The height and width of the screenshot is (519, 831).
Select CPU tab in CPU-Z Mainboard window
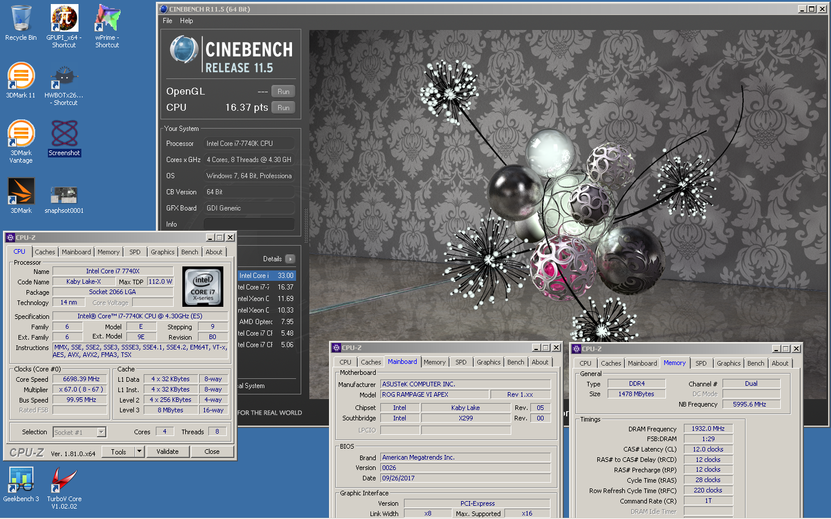346,362
